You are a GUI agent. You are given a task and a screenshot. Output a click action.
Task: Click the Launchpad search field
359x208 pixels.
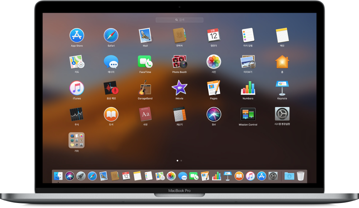point(180,20)
